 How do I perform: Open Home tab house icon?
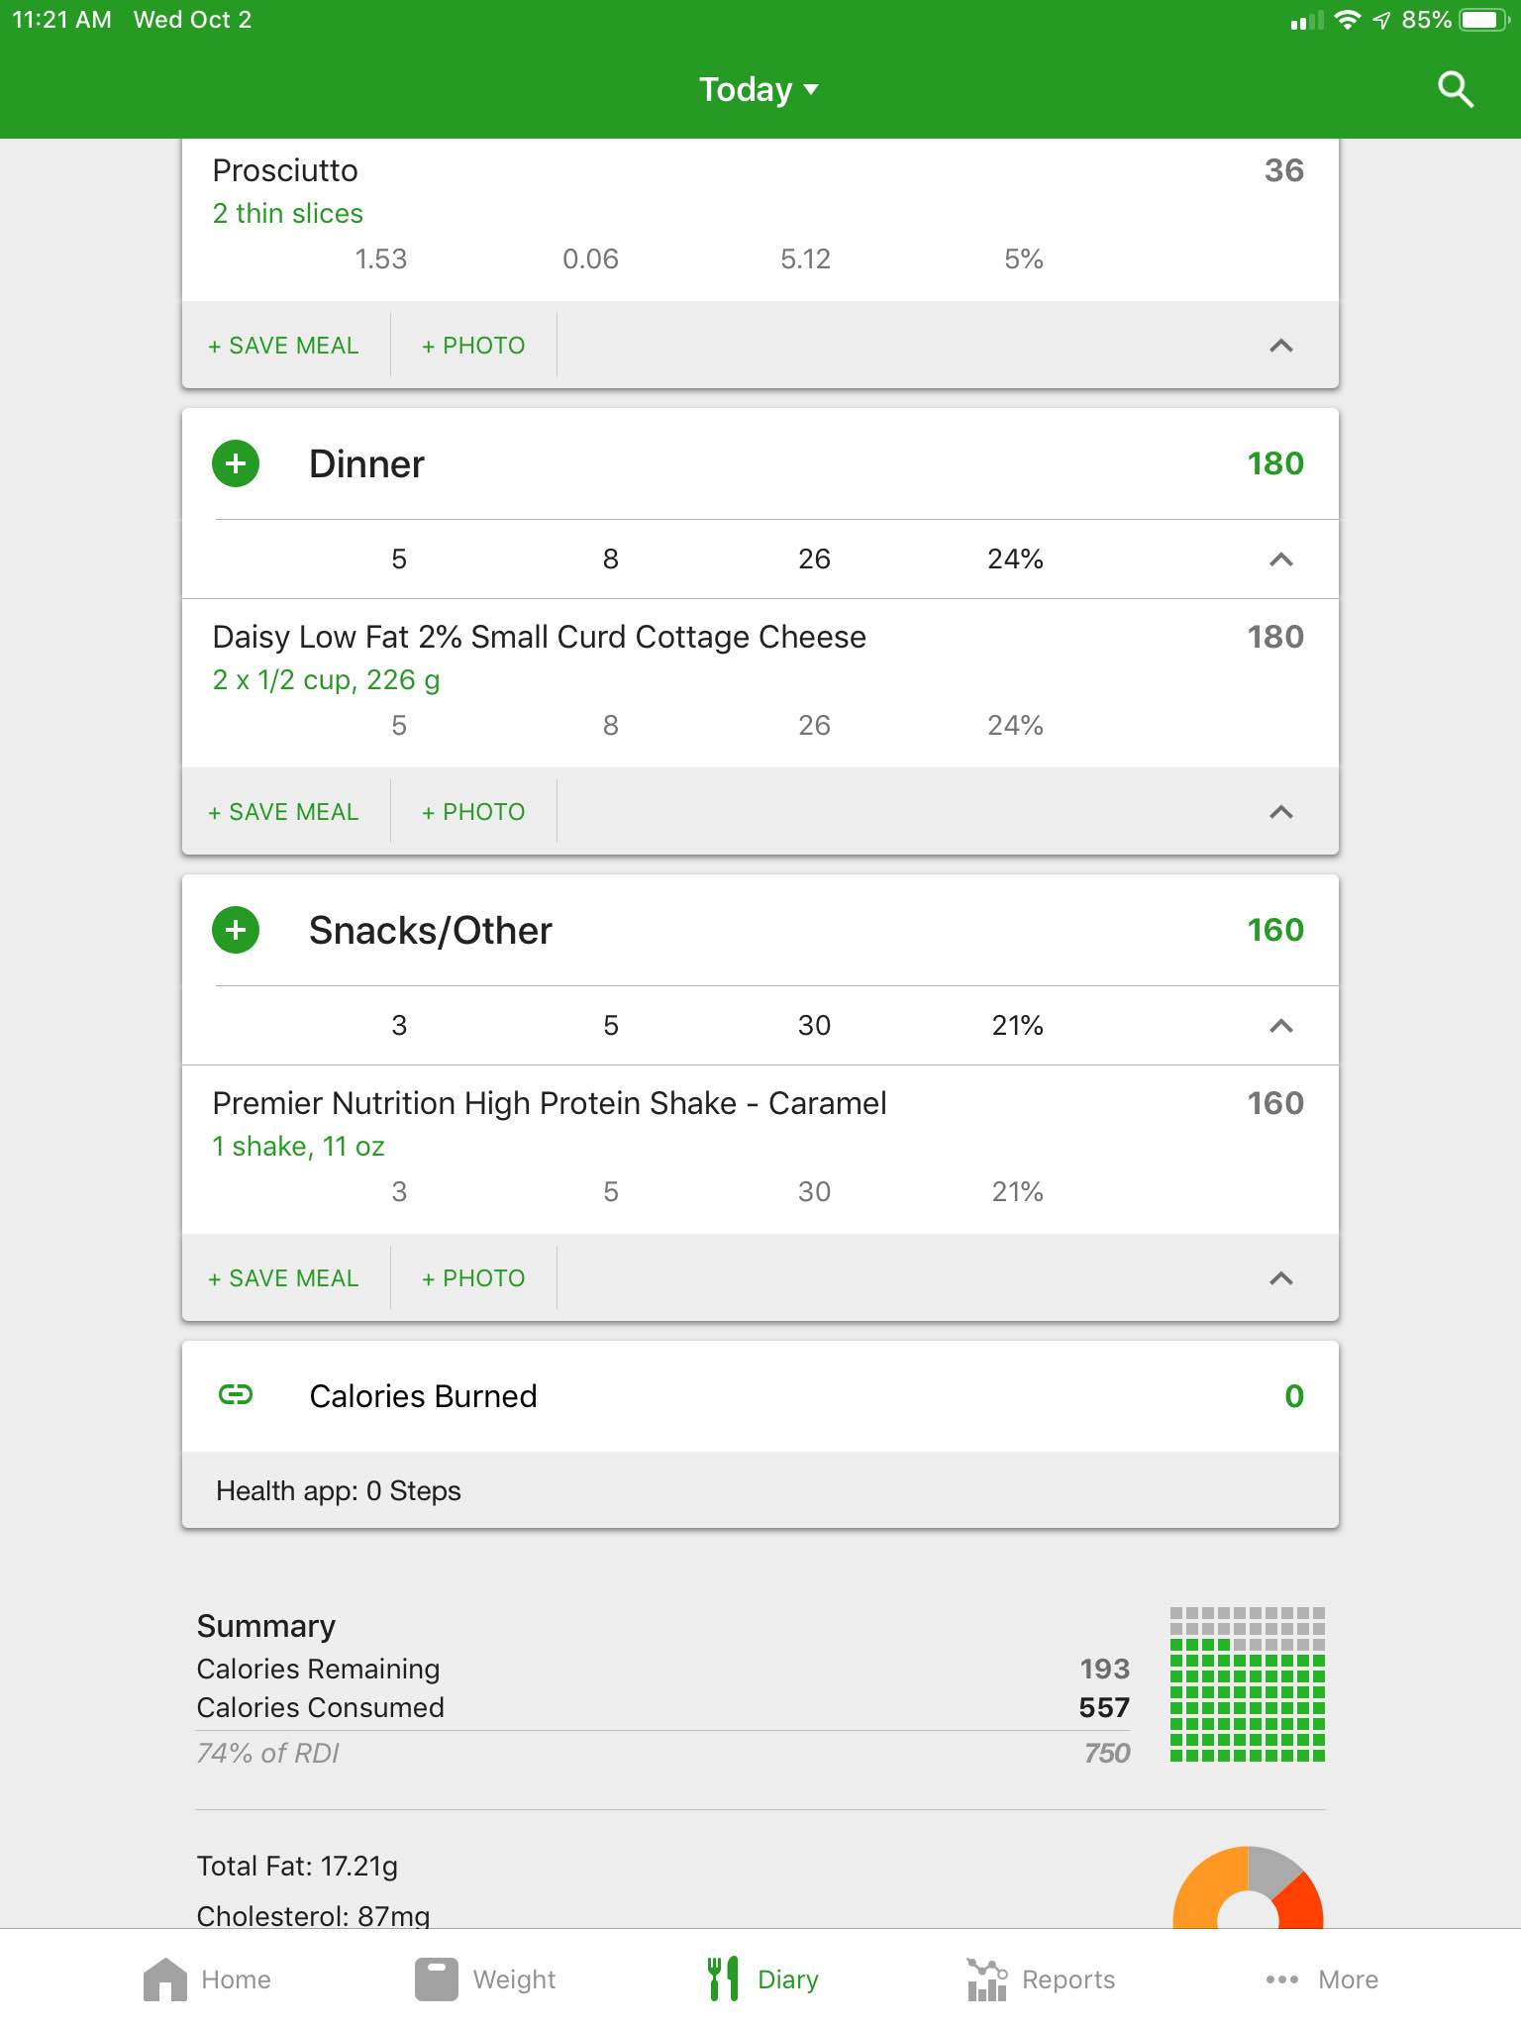[165, 1979]
